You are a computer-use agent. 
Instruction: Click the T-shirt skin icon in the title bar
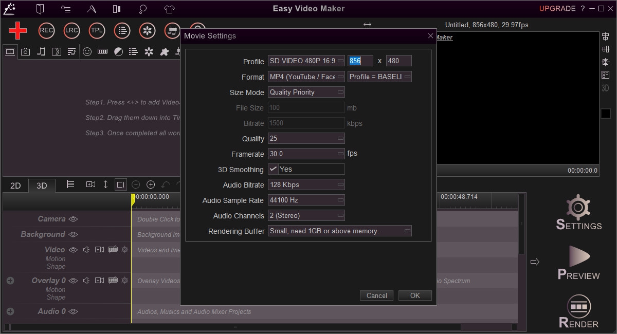169,9
